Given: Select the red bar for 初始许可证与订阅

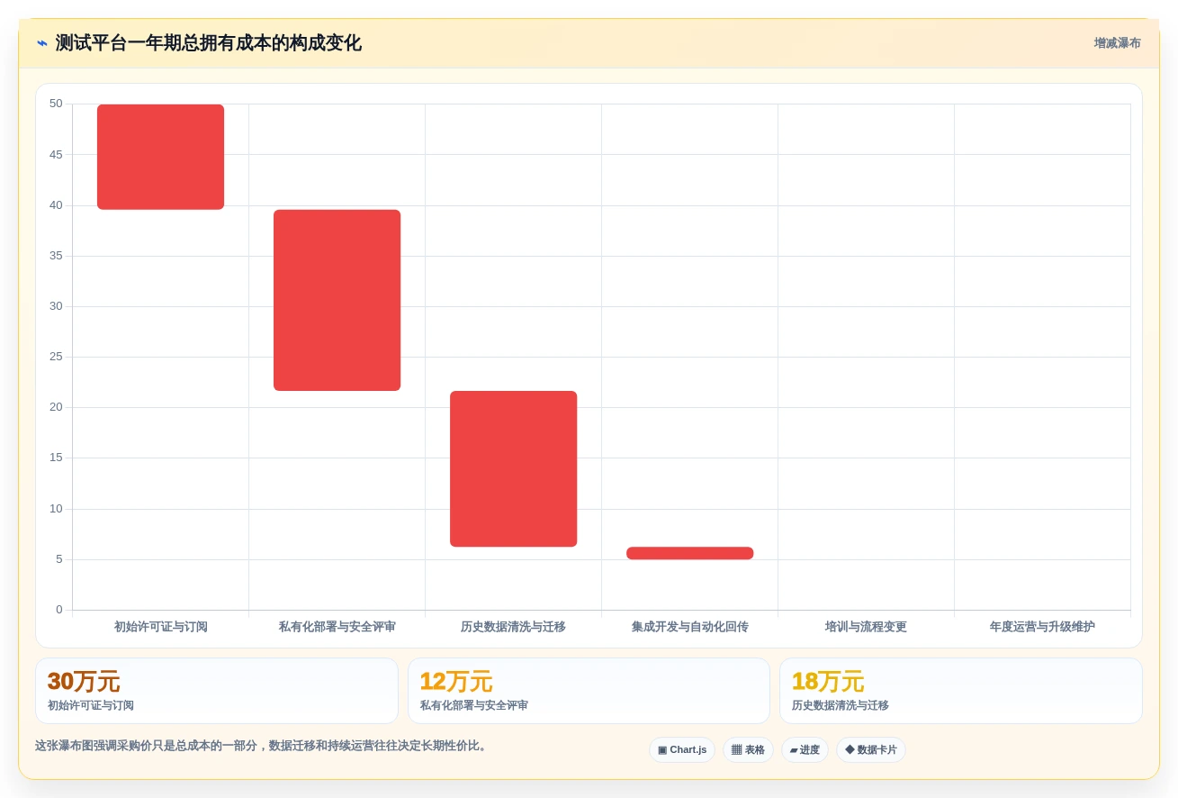Looking at the screenshot, I should point(160,157).
